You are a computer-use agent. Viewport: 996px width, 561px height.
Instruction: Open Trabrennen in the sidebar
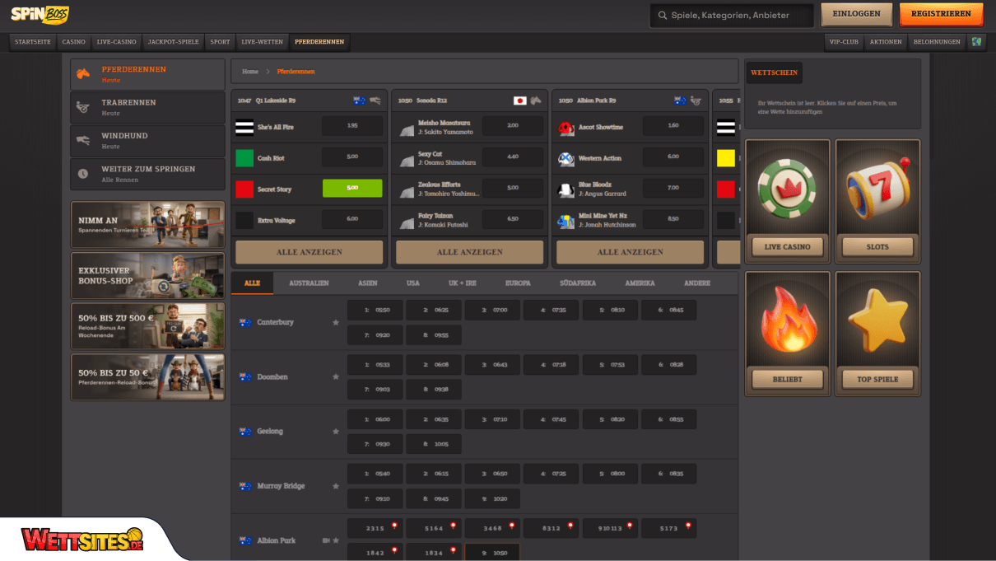pyautogui.click(x=147, y=107)
